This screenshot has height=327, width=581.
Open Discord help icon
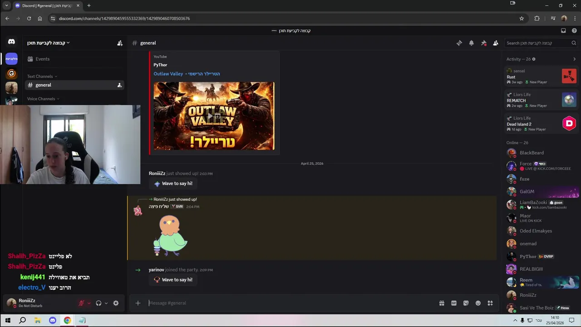pyautogui.click(x=574, y=31)
